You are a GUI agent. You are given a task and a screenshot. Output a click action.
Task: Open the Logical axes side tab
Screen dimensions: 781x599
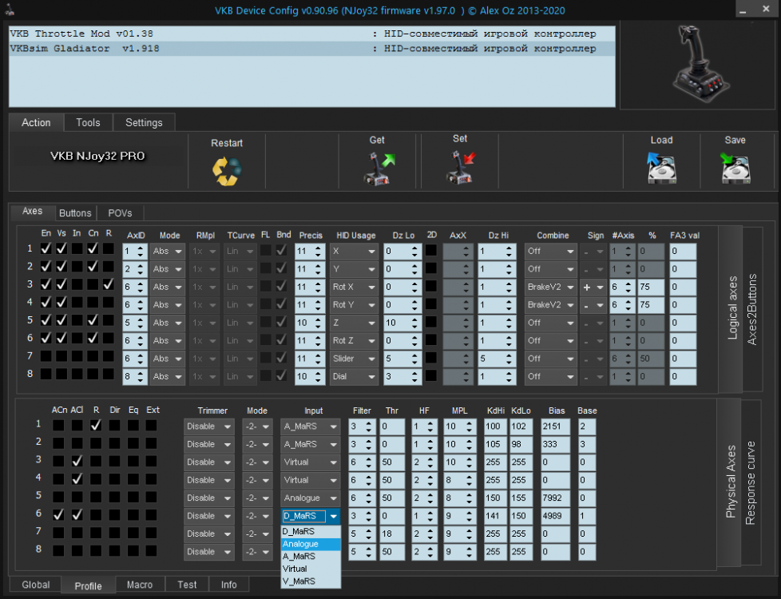tap(731, 307)
